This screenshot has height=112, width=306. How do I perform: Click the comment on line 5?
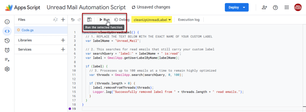click(x=150, y=49)
